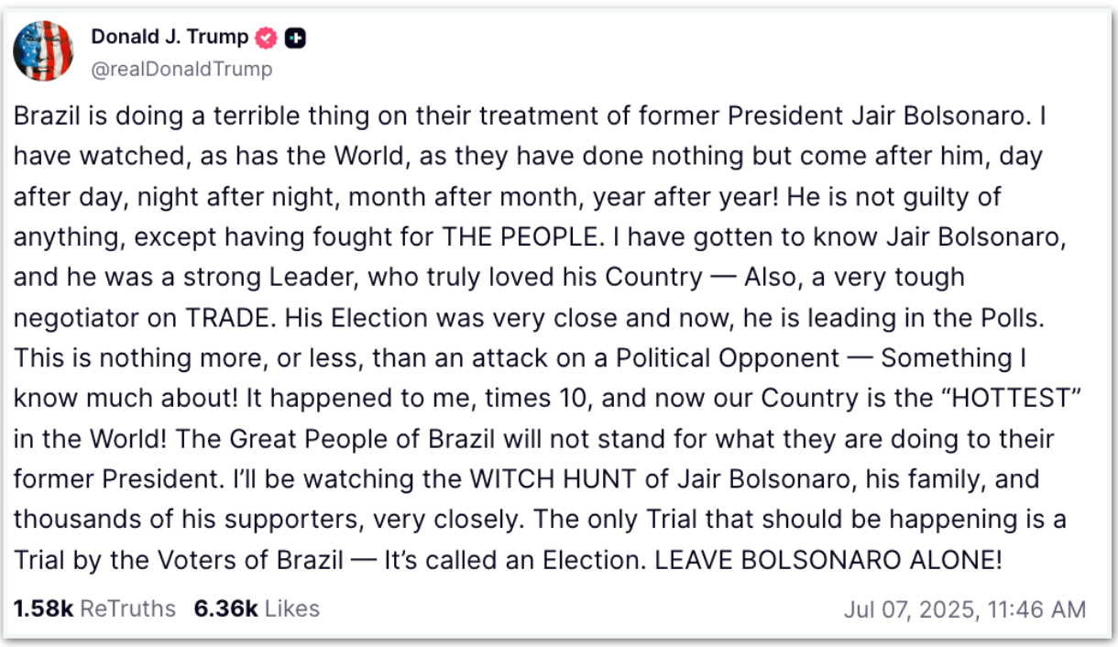Click the red verified checkmark badge
The height and width of the screenshot is (647, 1118).
(x=267, y=38)
